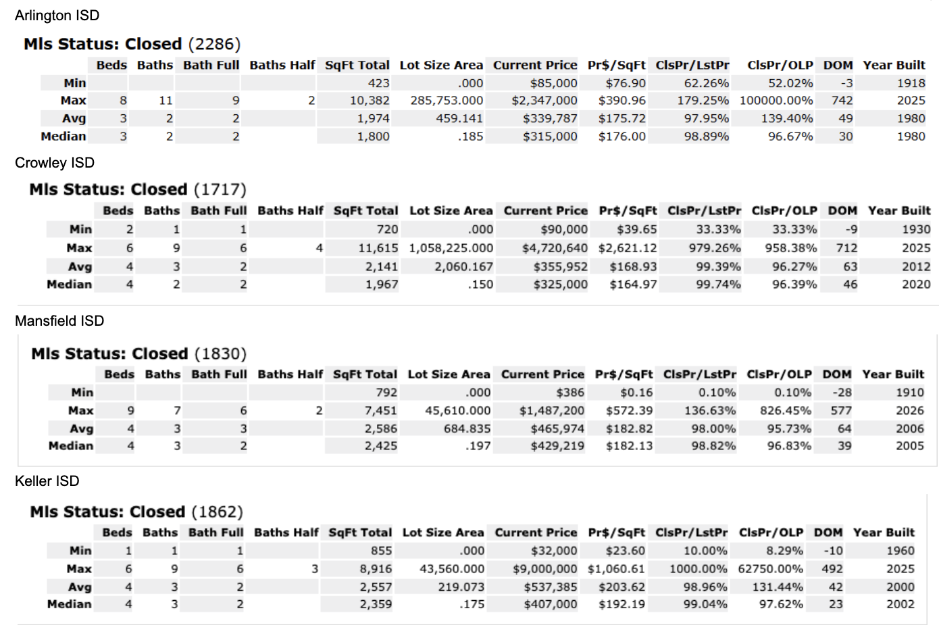Select Crowley max price cell $4,720,640
The height and width of the screenshot is (638, 939).
[x=555, y=248]
